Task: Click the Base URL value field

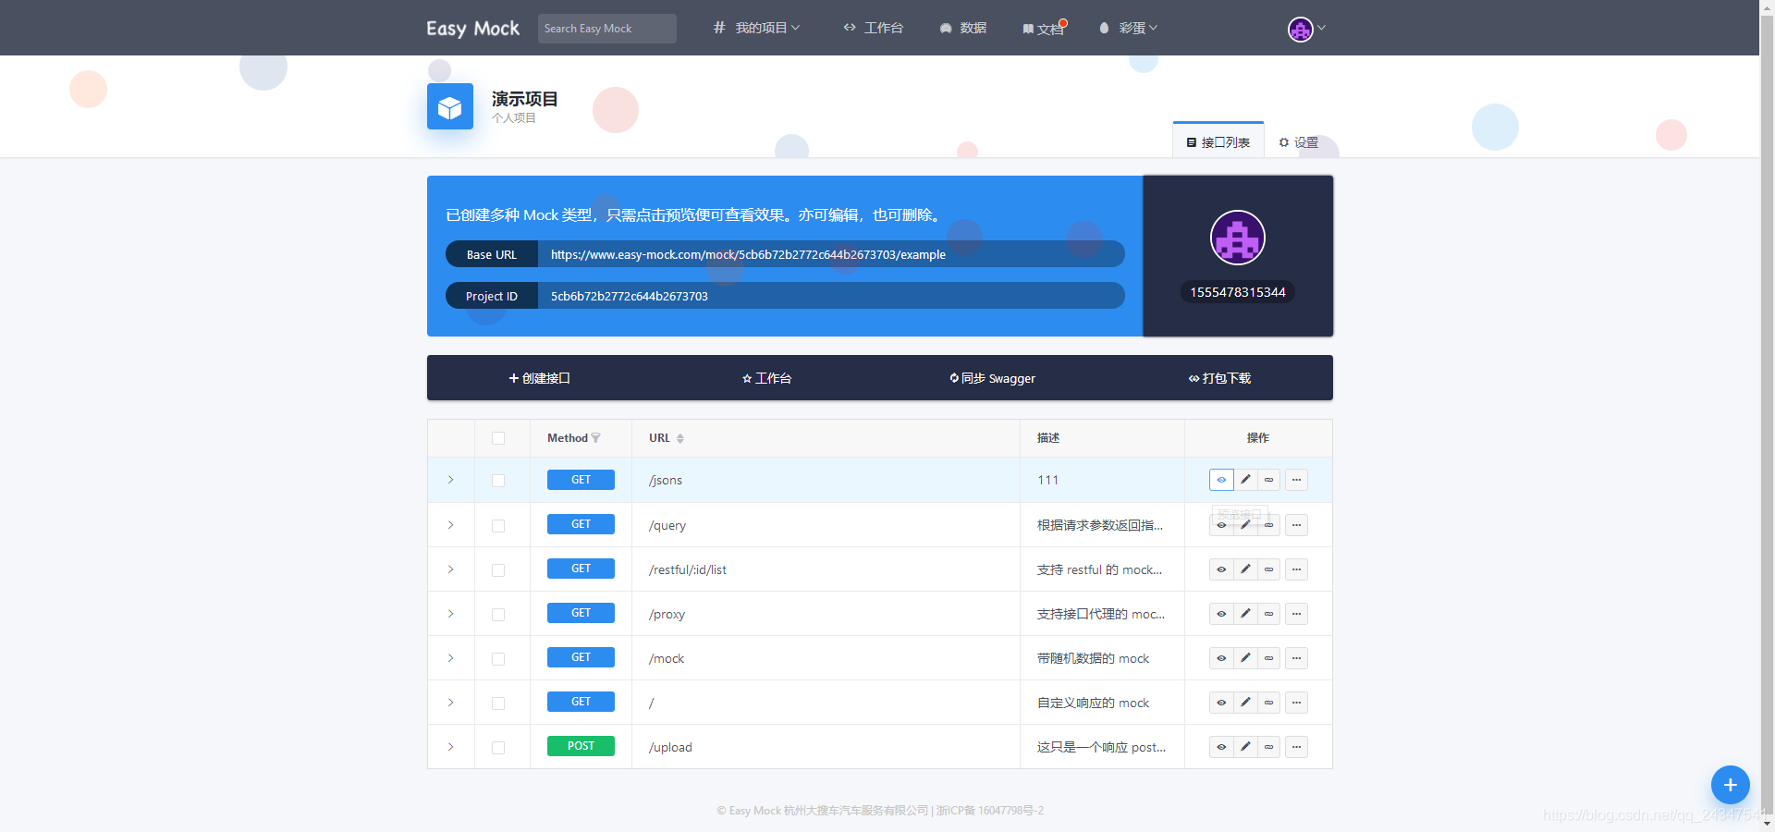Action: 831,254
